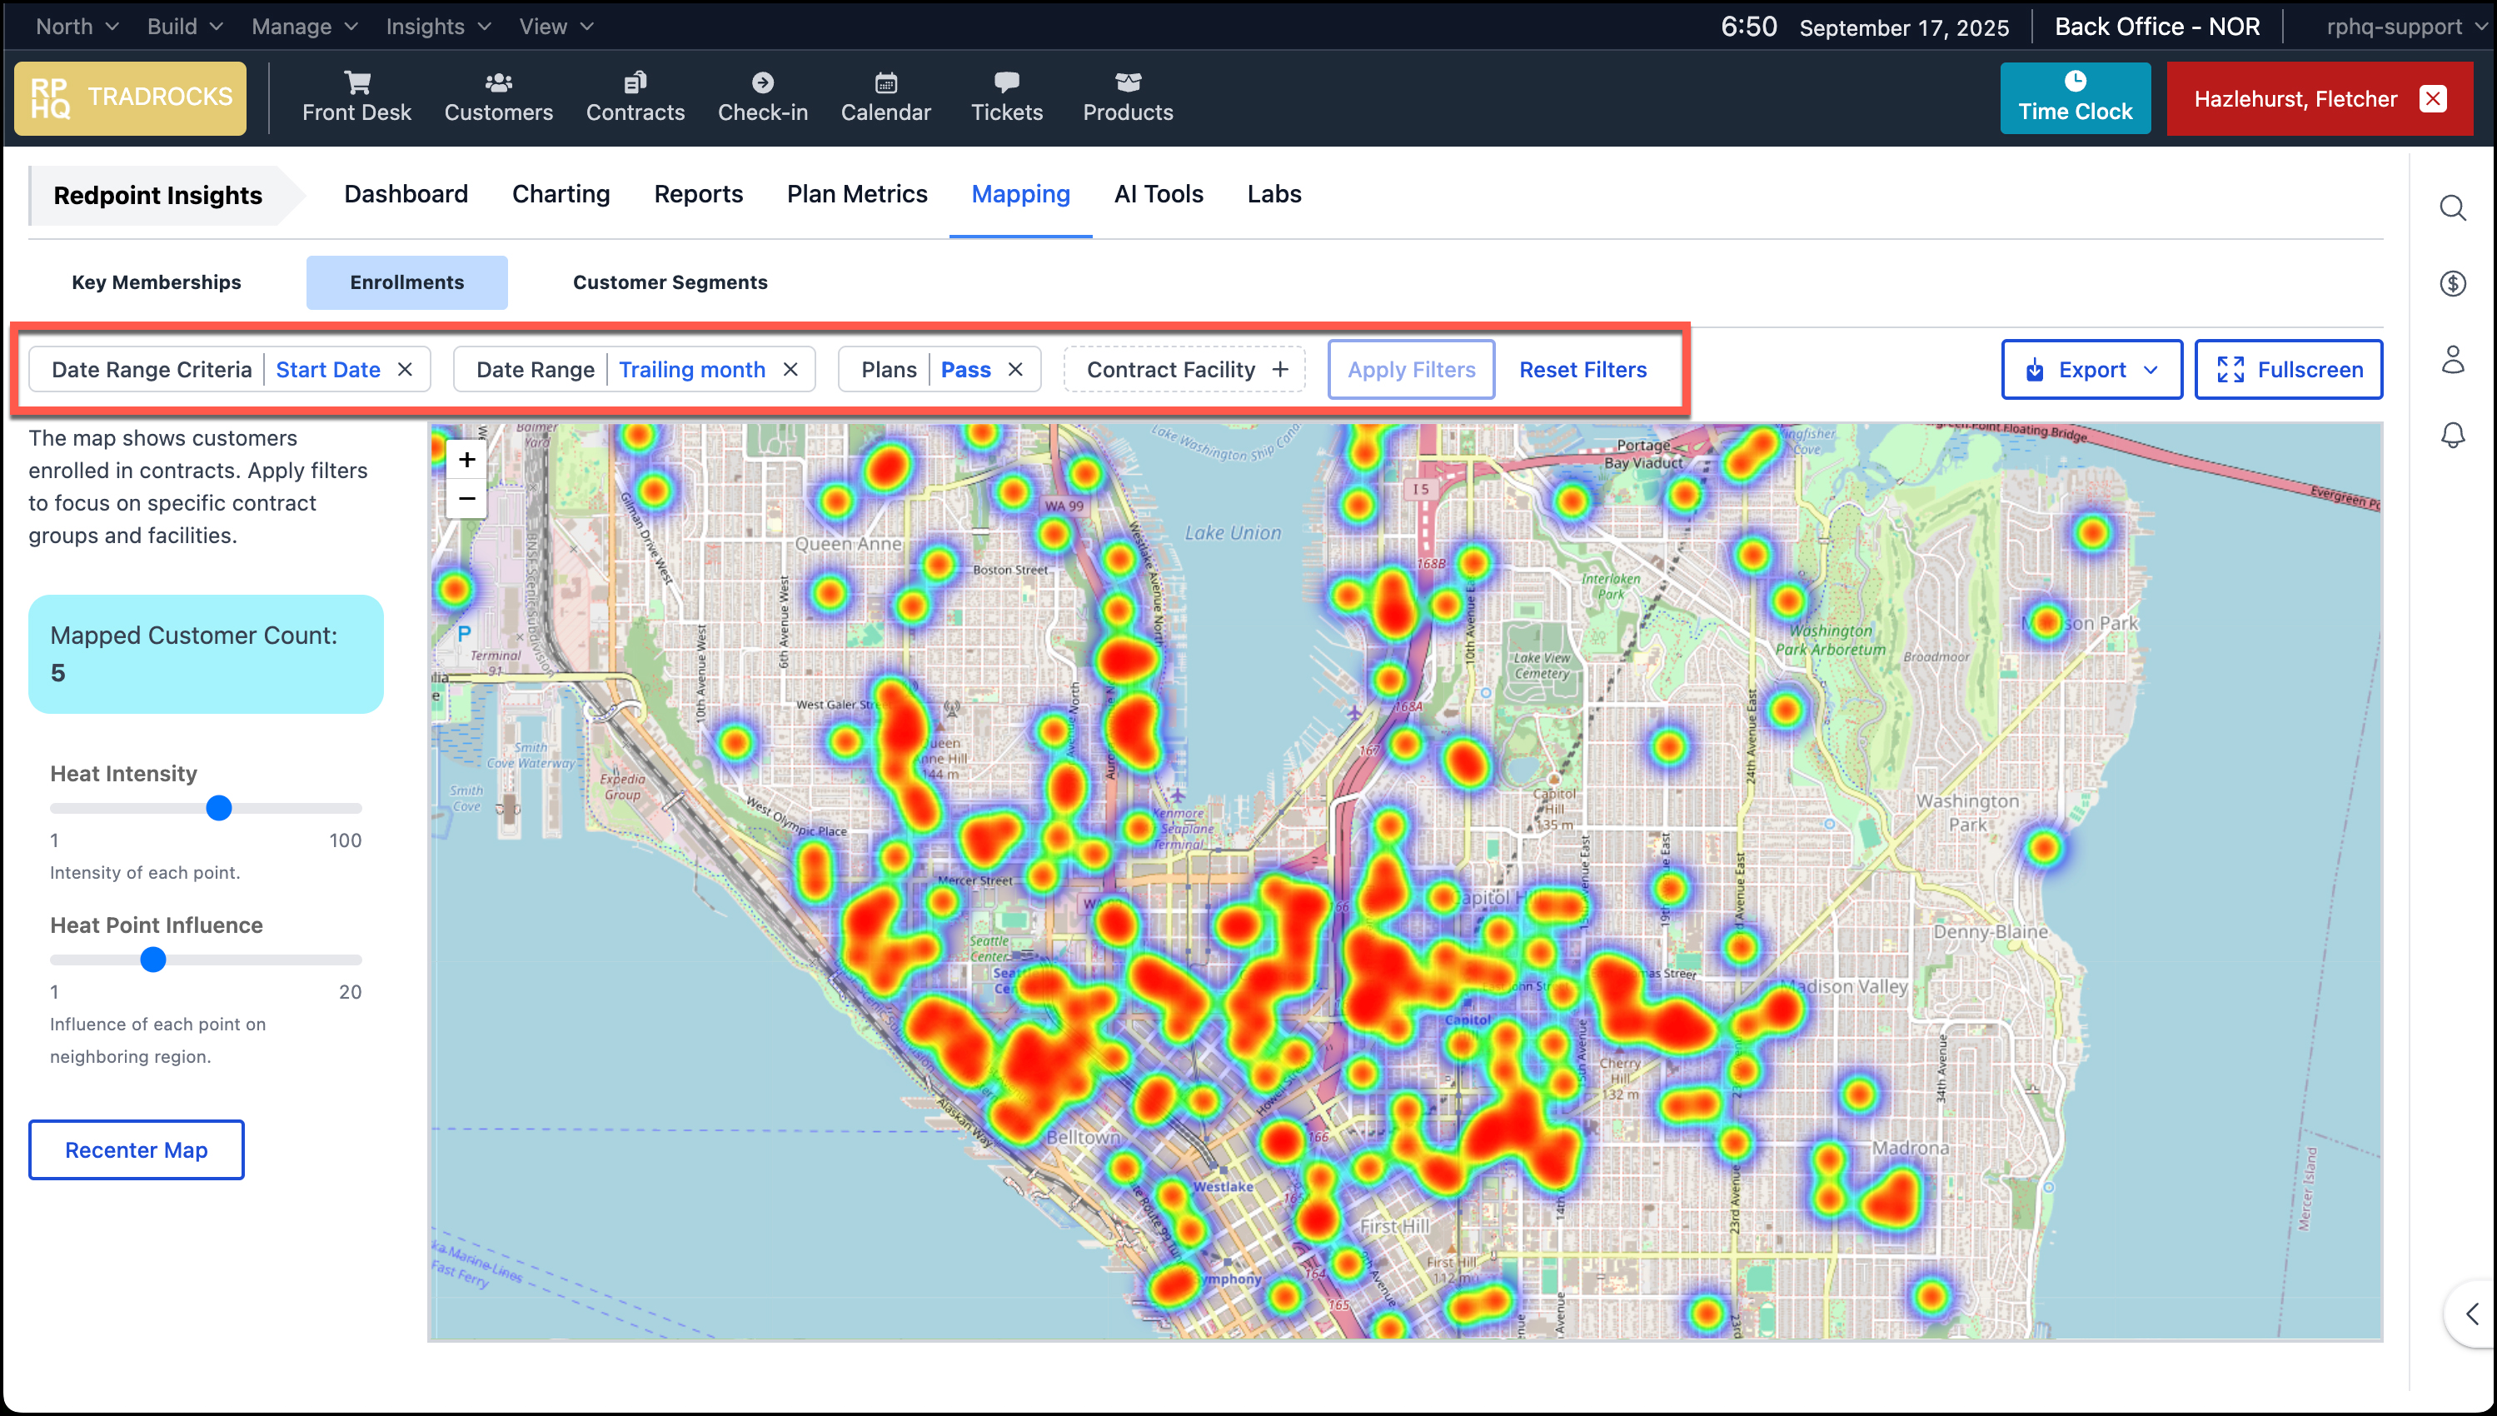Switch to the Plan Metrics tab
The width and height of the screenshot is (2497, 1416).
click(x=857, y=195)
